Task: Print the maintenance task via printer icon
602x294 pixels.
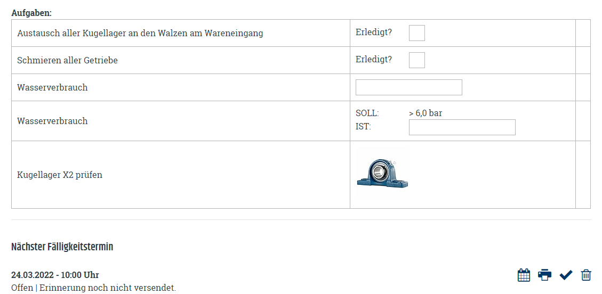Action: [544, 275]
